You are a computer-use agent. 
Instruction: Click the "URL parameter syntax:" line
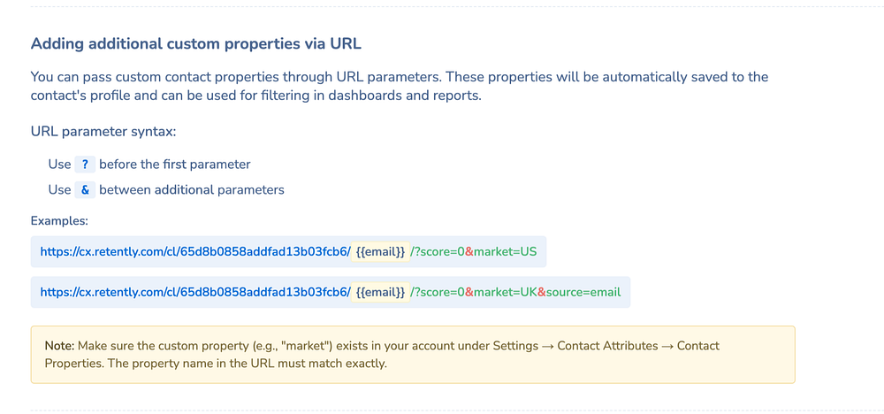(103, 132)
